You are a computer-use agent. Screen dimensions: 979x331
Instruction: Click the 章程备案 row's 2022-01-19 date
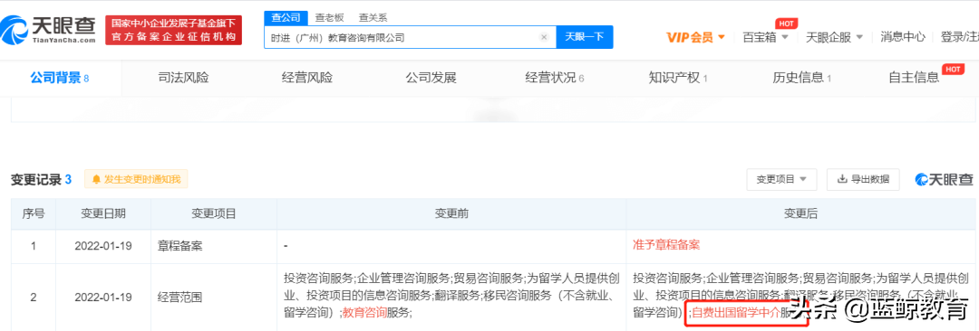point(103,246)
